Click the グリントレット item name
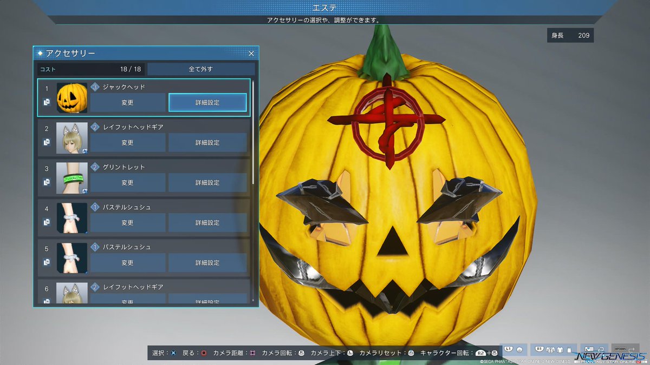This screenshot has height=365, width=650. (x=123, y=167)
